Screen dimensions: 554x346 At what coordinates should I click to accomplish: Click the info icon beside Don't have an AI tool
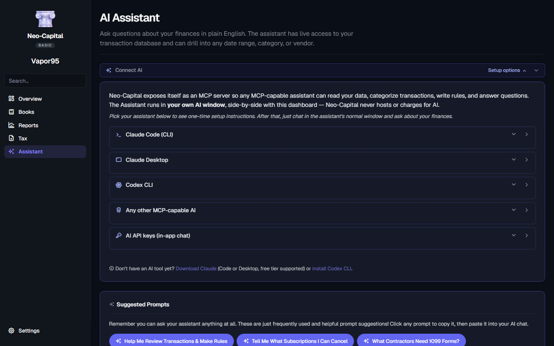pyautogui.click(x=112, y=269)
